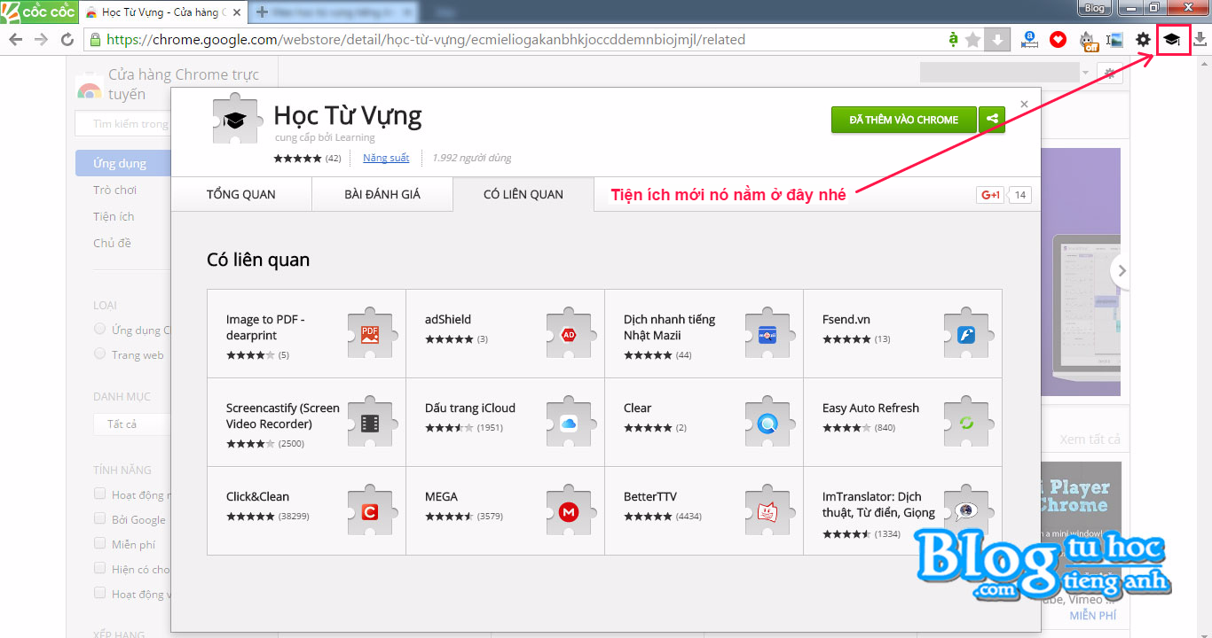1212x638 pixels.
Task: Select Trò chơi in the sidebar
Action: [x=115, y=190]
